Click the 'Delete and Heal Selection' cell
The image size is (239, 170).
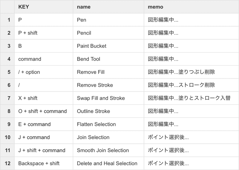(108, 163)
